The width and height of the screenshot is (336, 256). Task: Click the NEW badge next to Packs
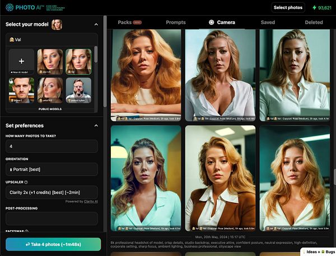tap(137, 22)
